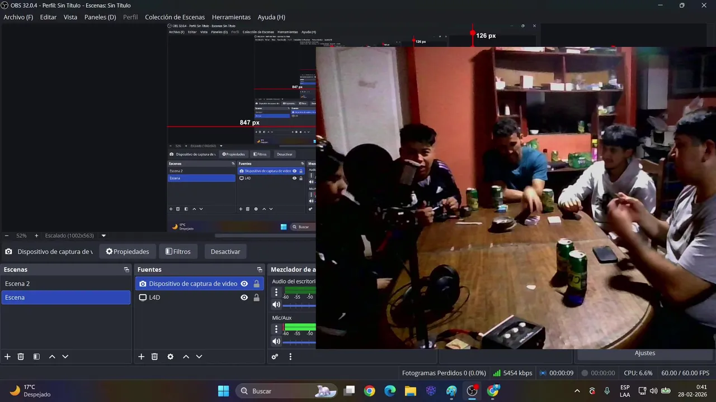Adjust Audio del escritorio volume slider
The image size is (716, 402).
pyautogui.click(x=299, y=305)
